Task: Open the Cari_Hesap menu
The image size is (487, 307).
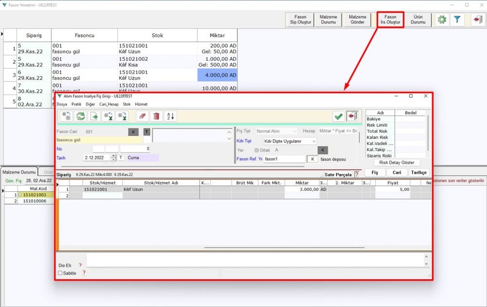Action: click(109, 104)
